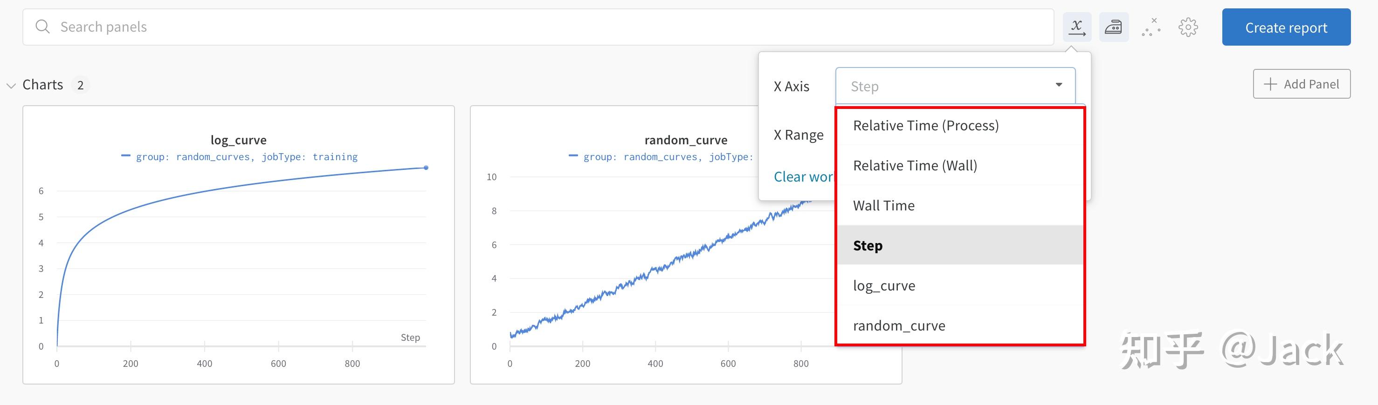Choose Relative Time (Wall) option
Screen dimensions: 1378x405
pos(915,166)
